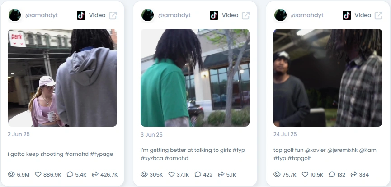The width and height of the screenshot is (391, 187).
Task: Open external link on 24 Jul post
Action: pyautogui.click(x=378, y=15)
